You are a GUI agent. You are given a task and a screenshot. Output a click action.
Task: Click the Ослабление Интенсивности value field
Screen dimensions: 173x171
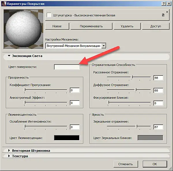pyautogui.click(x=75, y=127)
